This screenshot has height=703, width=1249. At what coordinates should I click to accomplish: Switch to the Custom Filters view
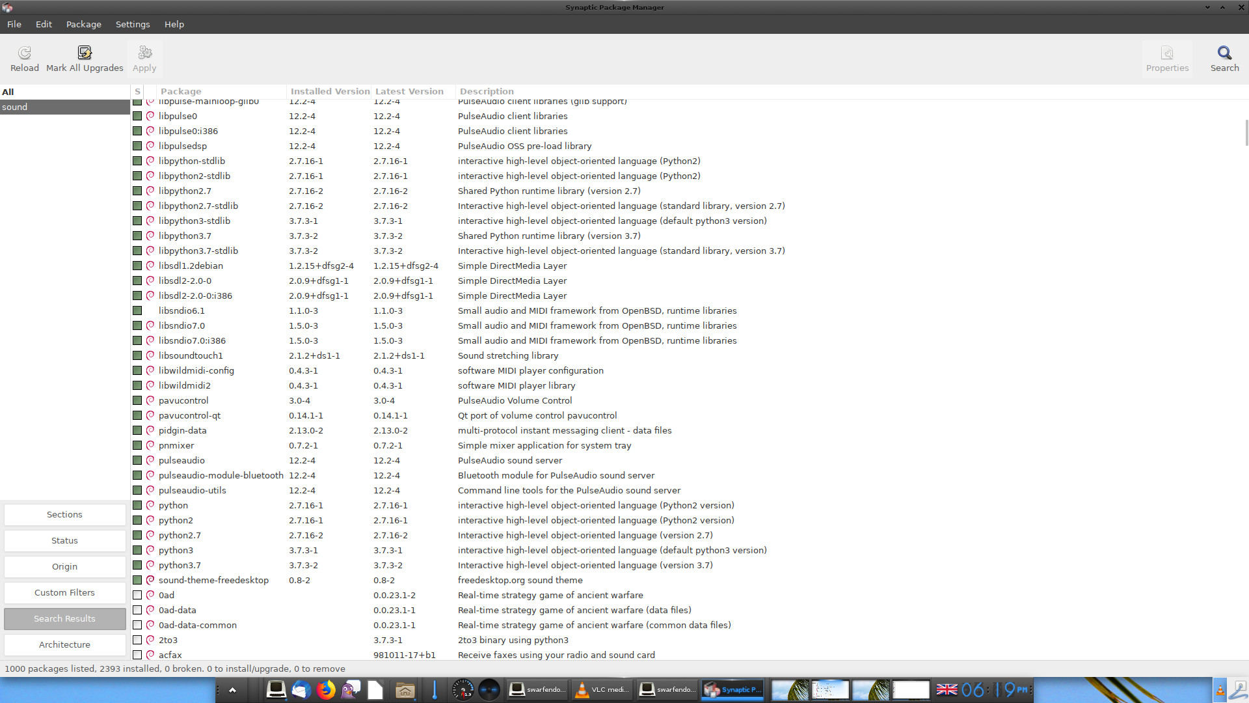(x=64, y=592)
